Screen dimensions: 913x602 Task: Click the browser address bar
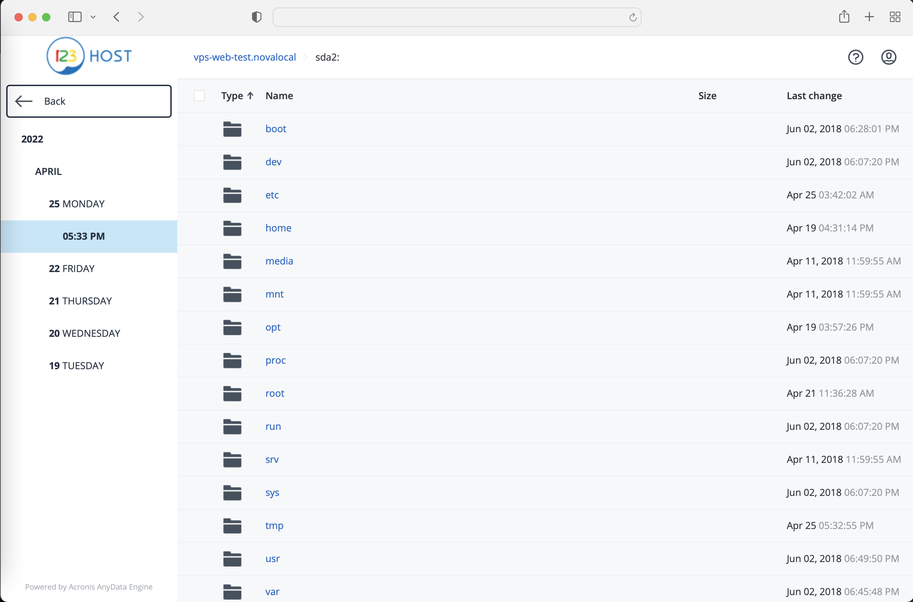(450, 17)
